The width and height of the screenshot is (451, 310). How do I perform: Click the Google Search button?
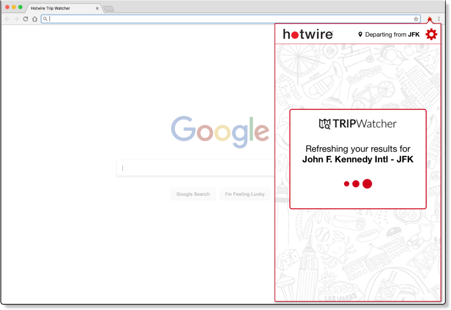[193, 194]
